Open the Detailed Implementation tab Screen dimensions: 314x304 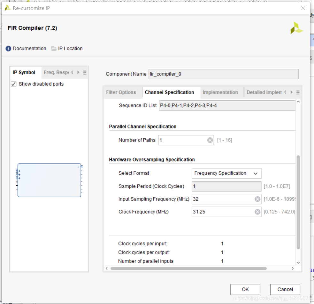pos(264,92)
